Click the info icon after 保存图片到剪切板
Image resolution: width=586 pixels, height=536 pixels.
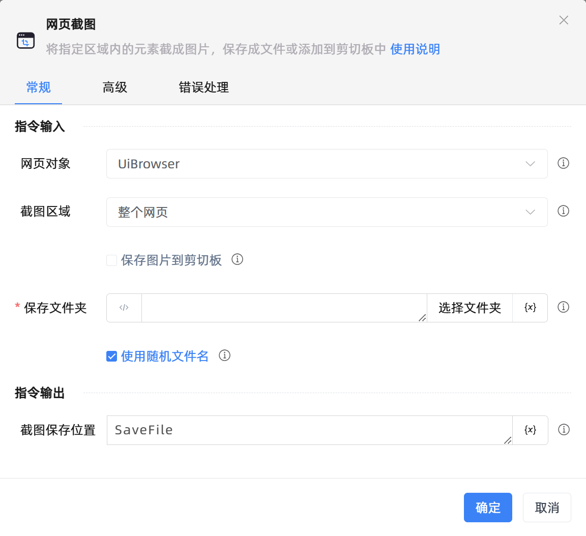tap(237, 259)
